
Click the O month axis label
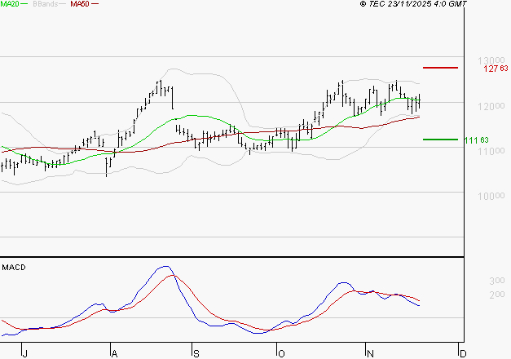[x=281, y=354]
